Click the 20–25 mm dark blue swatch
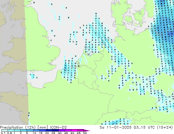This screenshot has width=174, height=134. pos(49,130)
